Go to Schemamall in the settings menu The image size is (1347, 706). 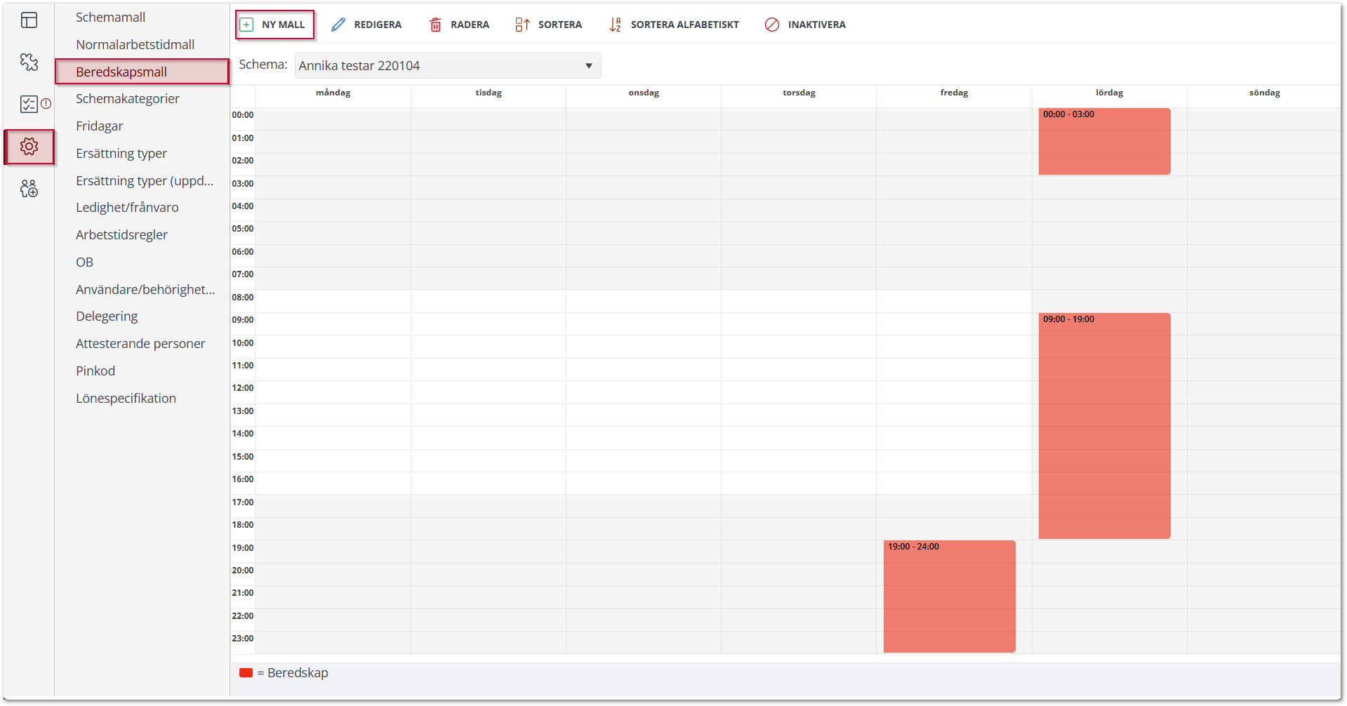click(x=110, y=17)
